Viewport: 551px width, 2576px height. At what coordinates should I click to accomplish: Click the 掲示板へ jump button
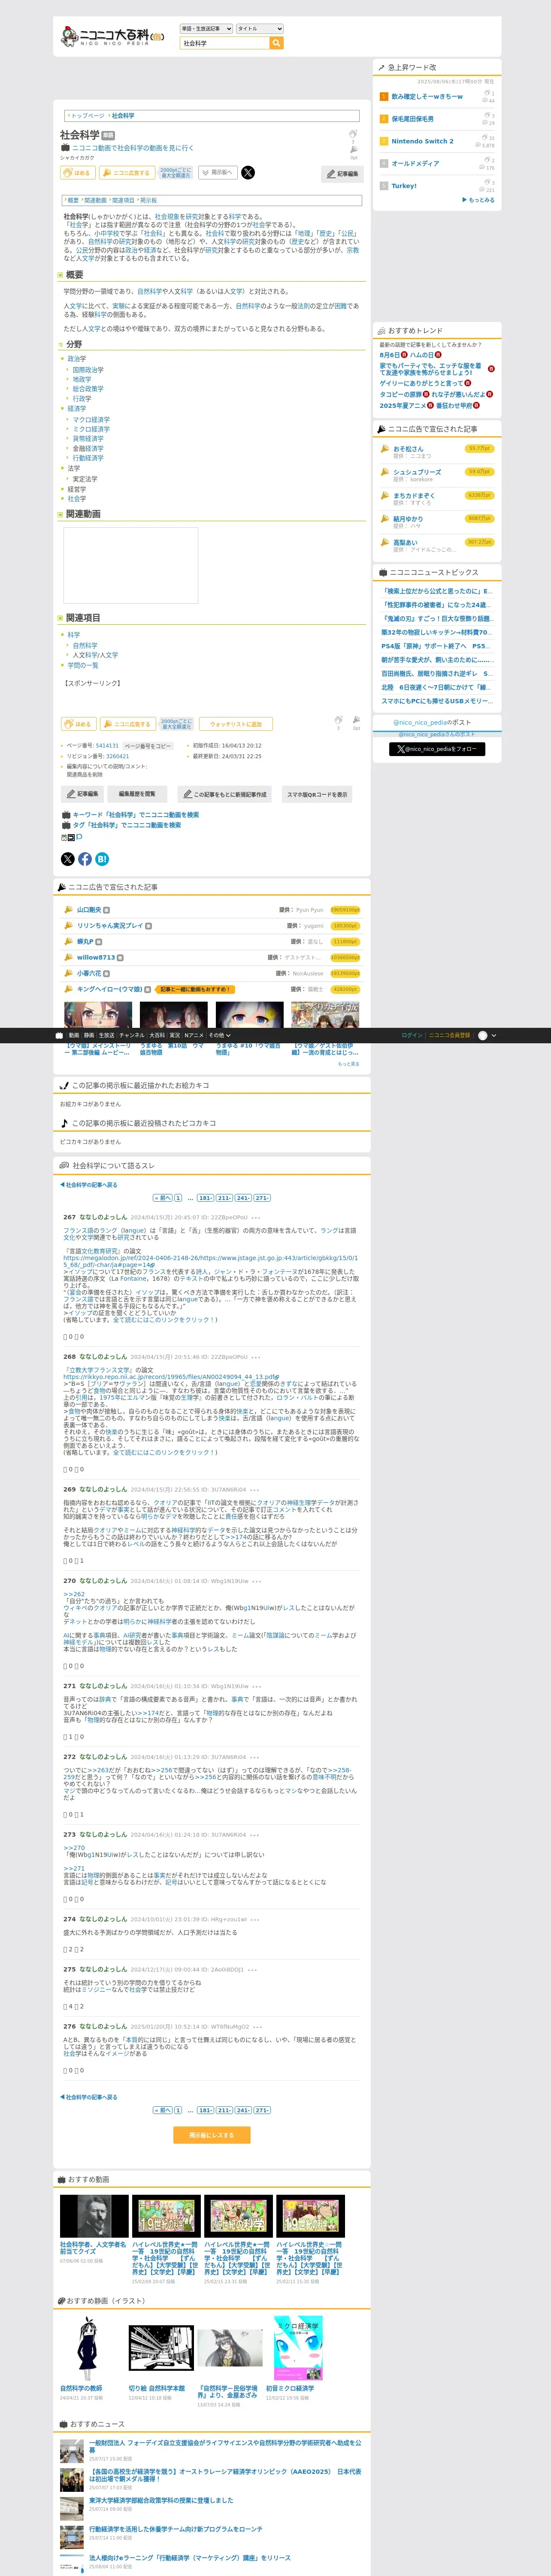[x=218, y=173]
